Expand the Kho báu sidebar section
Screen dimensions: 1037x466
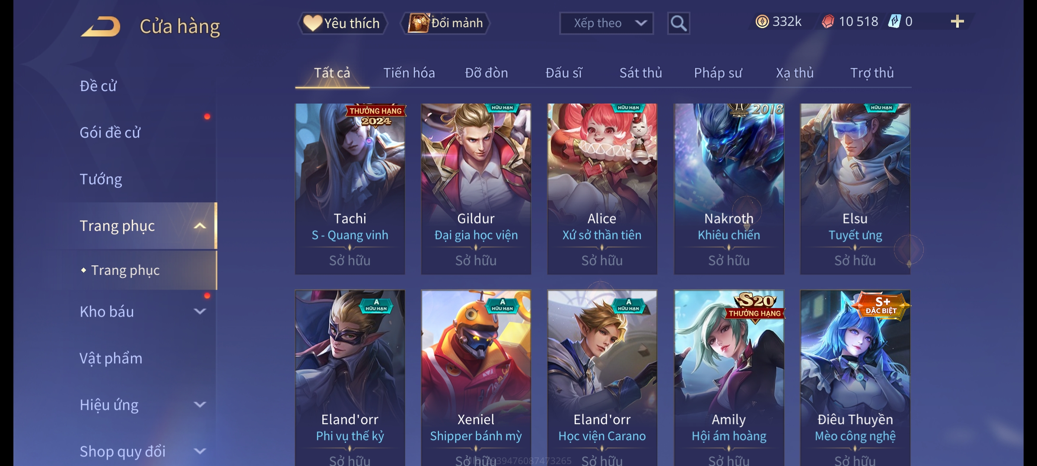200,311
